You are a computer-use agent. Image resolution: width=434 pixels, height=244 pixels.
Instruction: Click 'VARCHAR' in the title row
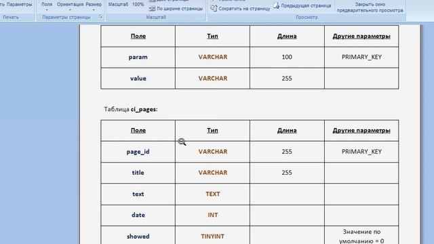pos(212,173)
